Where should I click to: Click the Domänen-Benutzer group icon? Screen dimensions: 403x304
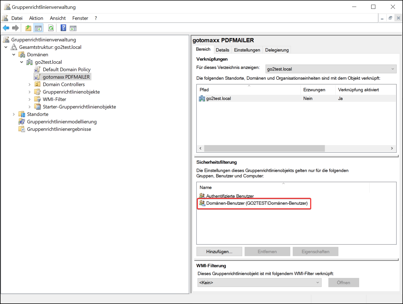[x=202, y=203]
